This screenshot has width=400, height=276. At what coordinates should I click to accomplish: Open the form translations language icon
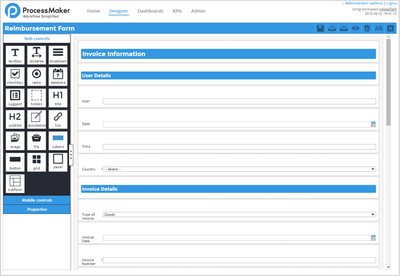378,28
